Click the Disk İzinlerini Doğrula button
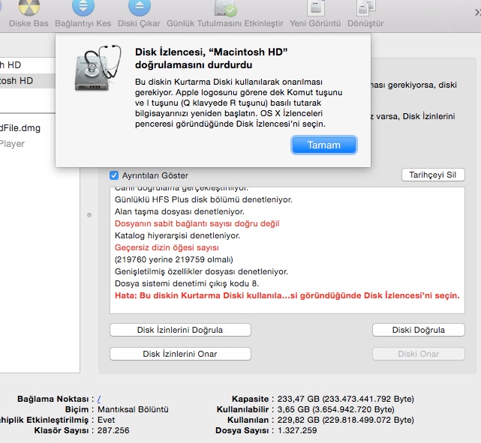 (180, 330)
